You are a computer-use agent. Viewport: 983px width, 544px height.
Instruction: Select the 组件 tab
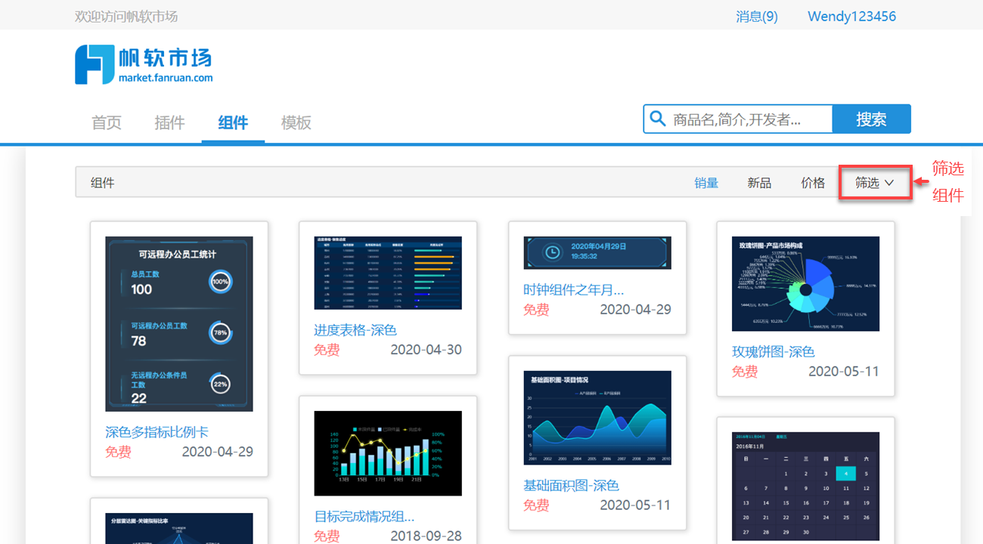pyautogui.click(x=233, y=122)
